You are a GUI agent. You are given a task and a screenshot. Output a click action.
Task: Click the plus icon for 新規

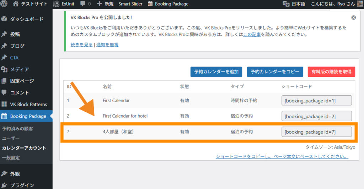point(99,4)
